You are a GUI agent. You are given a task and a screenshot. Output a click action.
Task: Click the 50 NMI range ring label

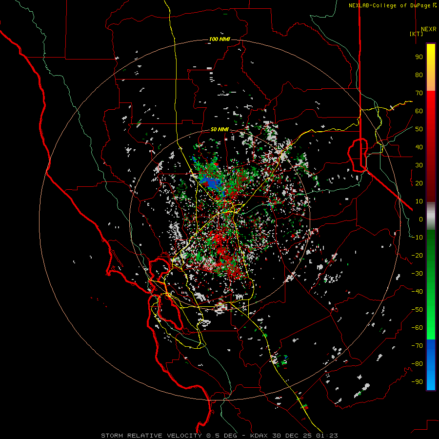tap(219, 129)
